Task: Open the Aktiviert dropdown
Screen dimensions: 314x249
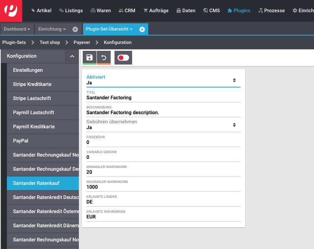Action: [163, 80]
